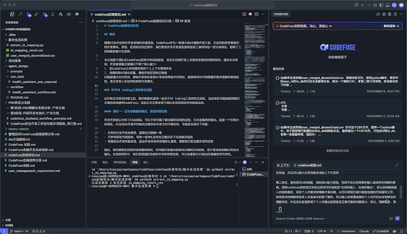This screenshot has width=407, height=234.
Task: Switch to the debug console panel tab
Action: [120, 162]
